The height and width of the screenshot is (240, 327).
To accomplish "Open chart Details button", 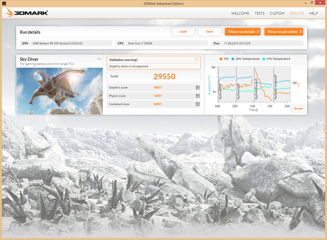I will point(298,108).
